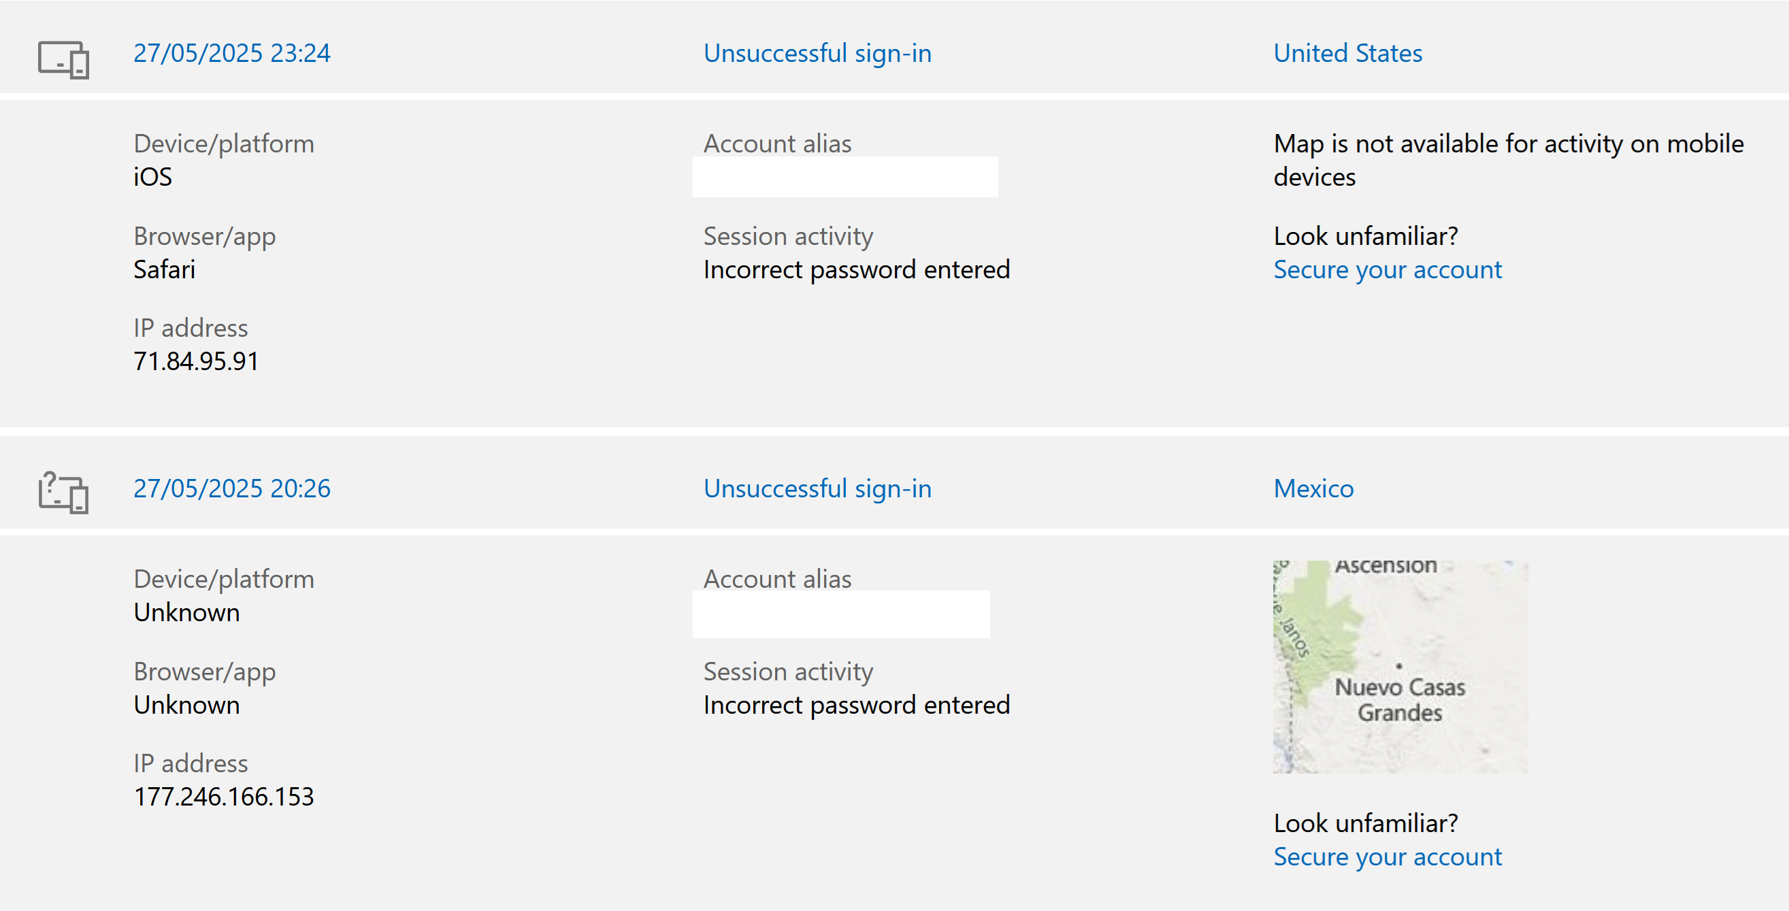This screenshot has height=911, width=1789.
Task: Open Secure your account under iOS activity
Action: (1387, 269)
